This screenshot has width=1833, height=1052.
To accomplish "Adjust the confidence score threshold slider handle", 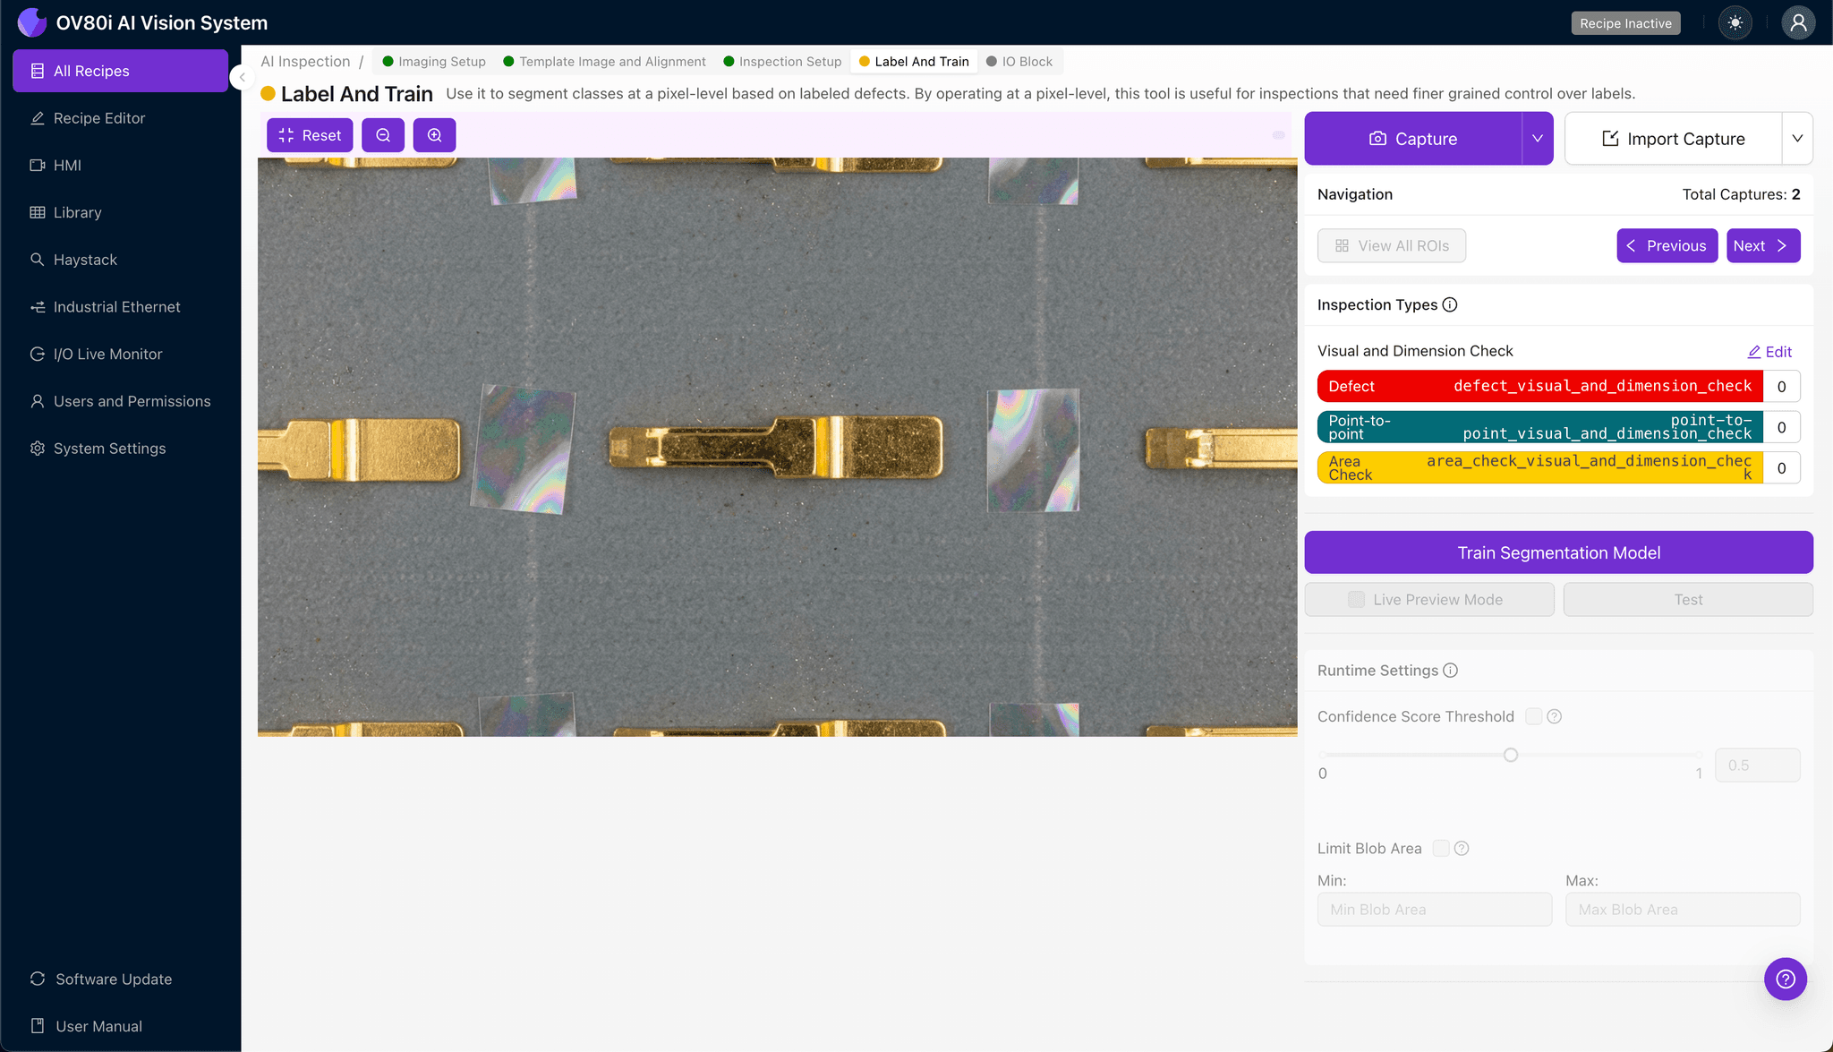I will (x=1511, y=755).
